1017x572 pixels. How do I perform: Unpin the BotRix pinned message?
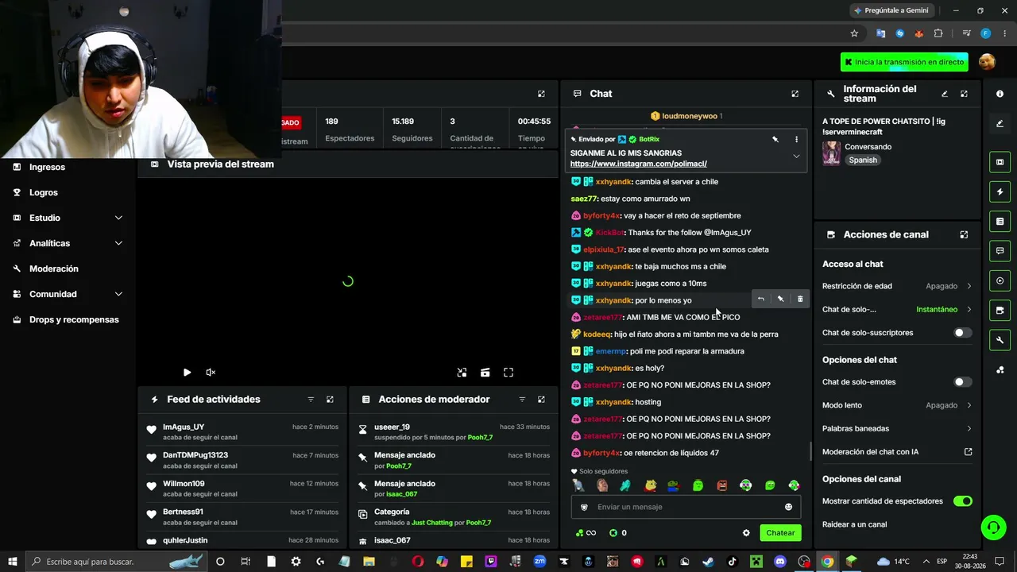775,139
